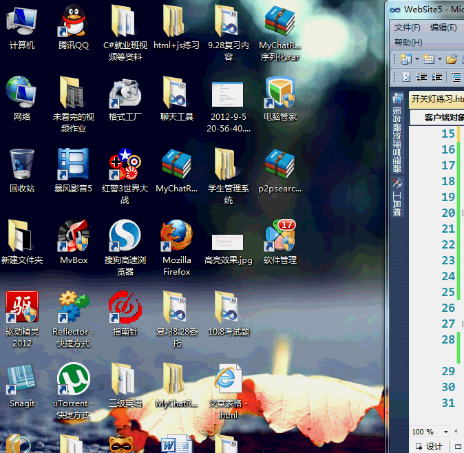Open the 编辑(E) menu in Visual Studio
Image resolution: width=464 pixels, height=453 pixels.
(443, 28)
